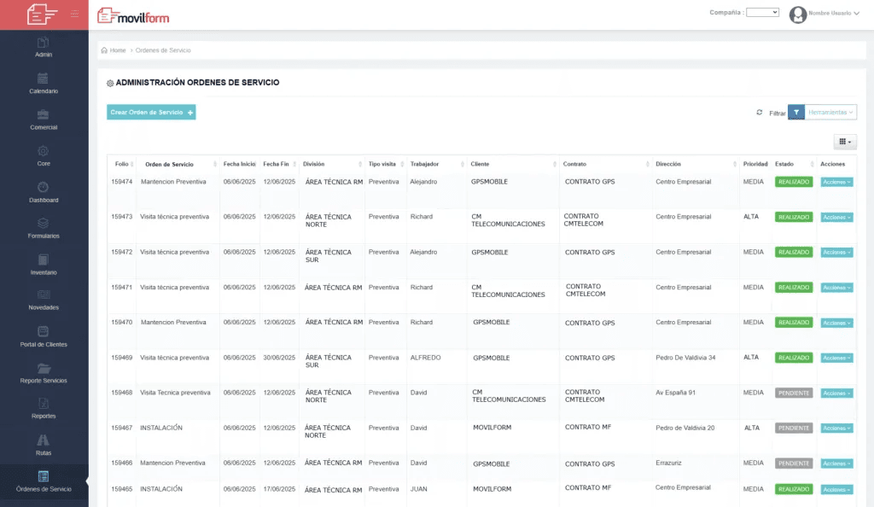
Task: Open the Compañía dropdown
Action: click(x=762, y=12)
